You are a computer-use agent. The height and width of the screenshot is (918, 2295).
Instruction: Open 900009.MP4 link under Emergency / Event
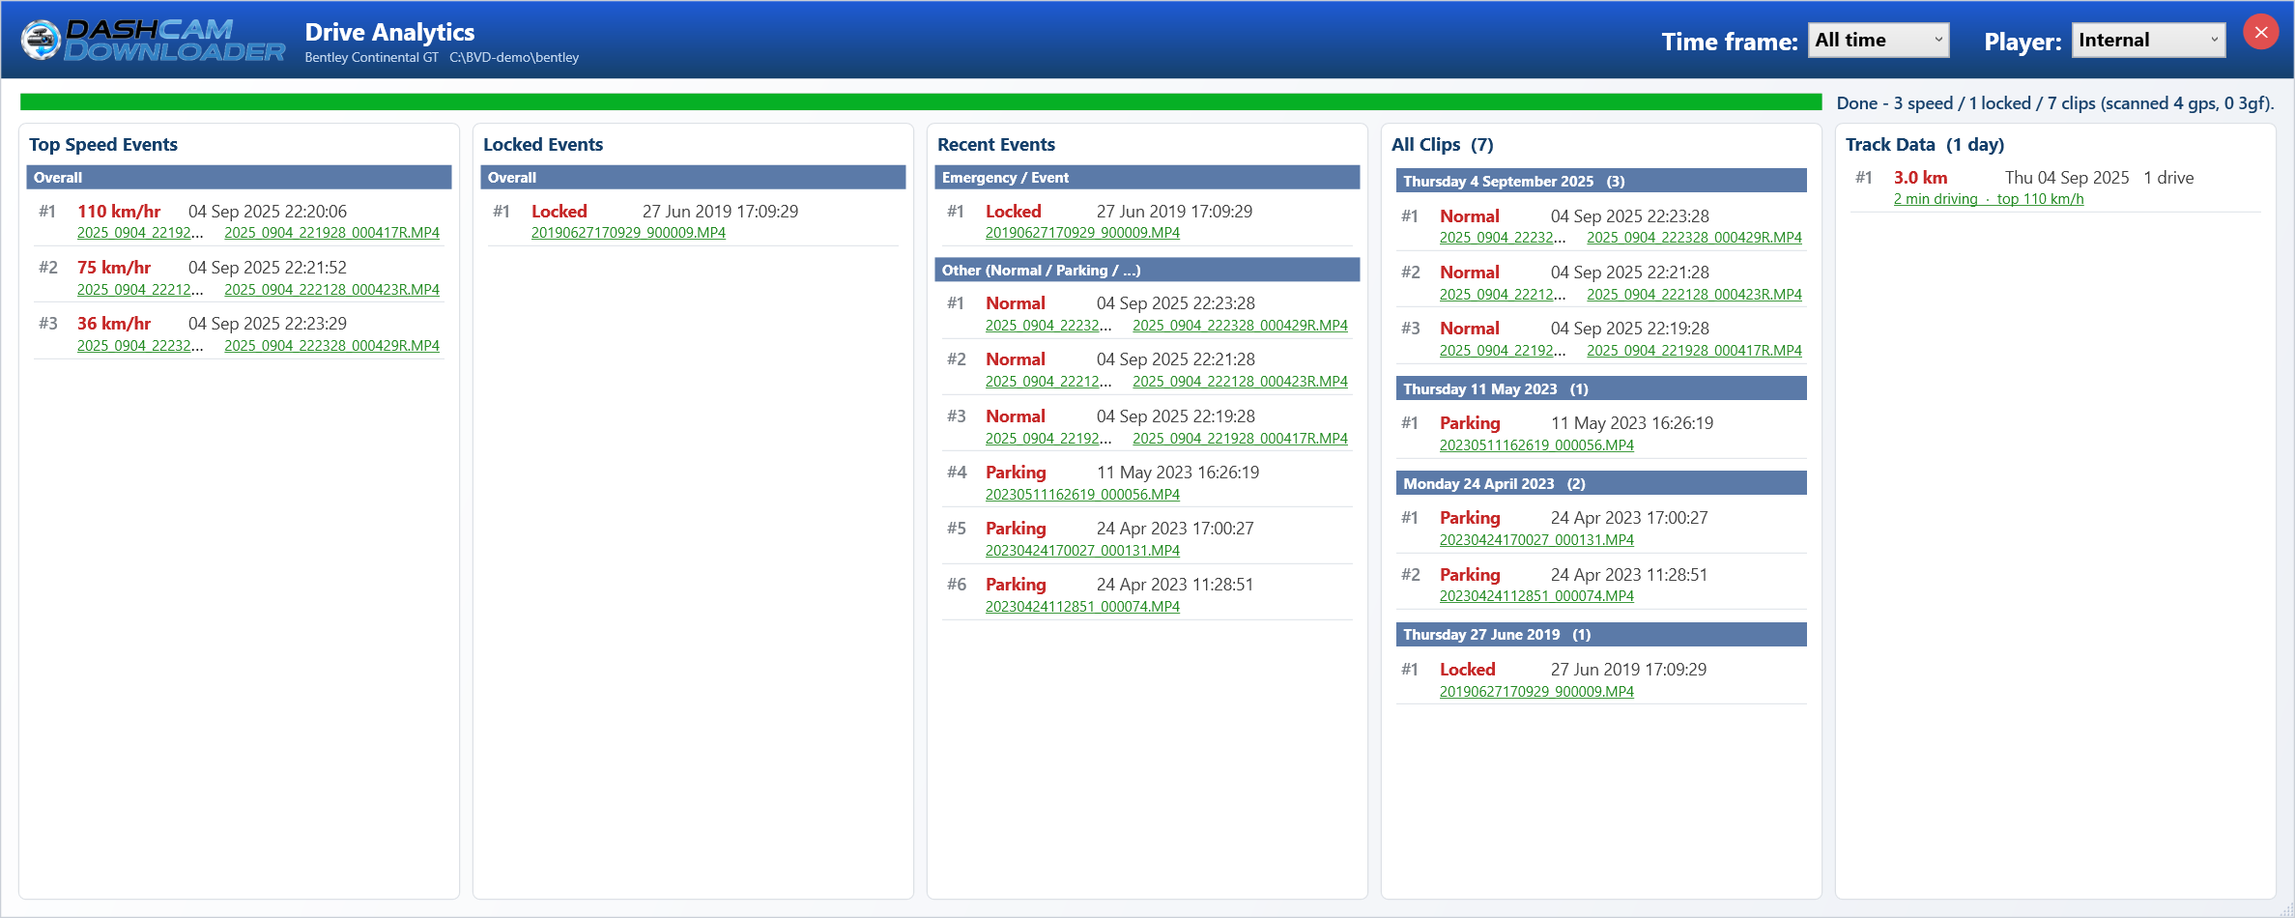1082,233
